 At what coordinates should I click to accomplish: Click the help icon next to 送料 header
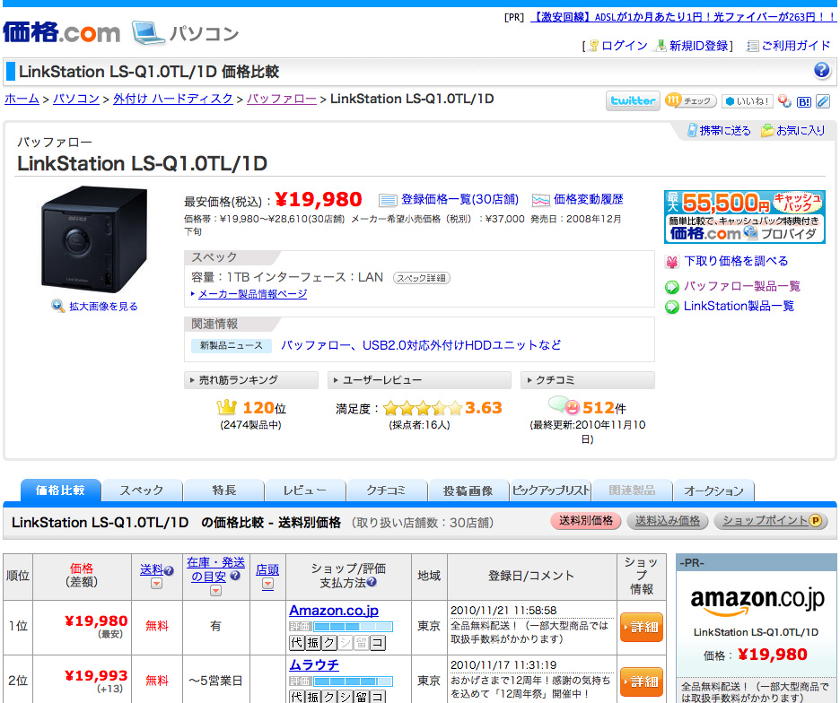point(170,571)
